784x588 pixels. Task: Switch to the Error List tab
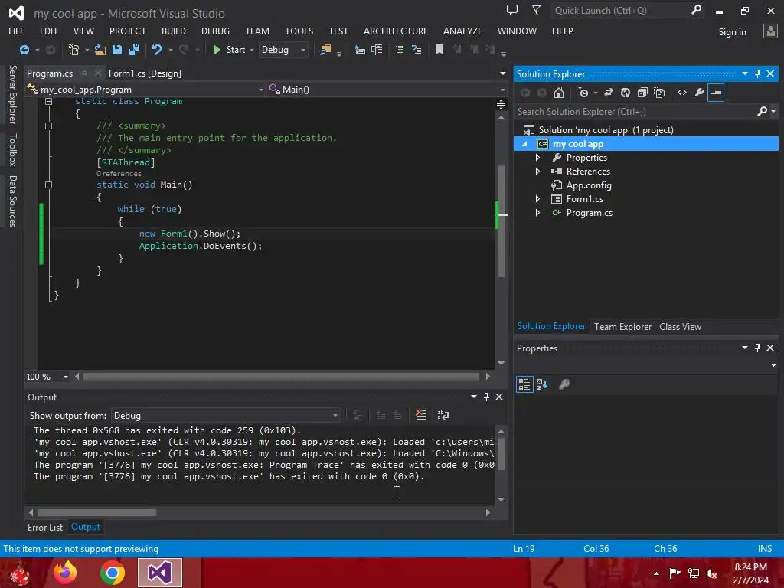point(45,527)
